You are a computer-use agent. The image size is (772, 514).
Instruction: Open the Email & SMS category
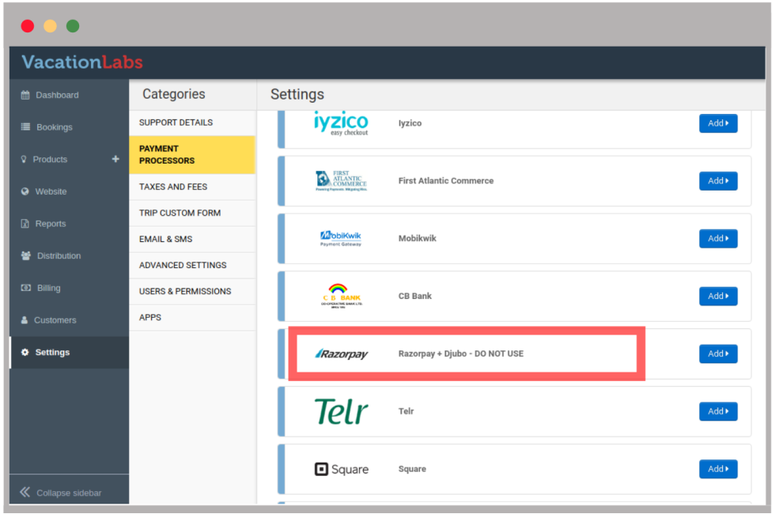click(165, 239)
